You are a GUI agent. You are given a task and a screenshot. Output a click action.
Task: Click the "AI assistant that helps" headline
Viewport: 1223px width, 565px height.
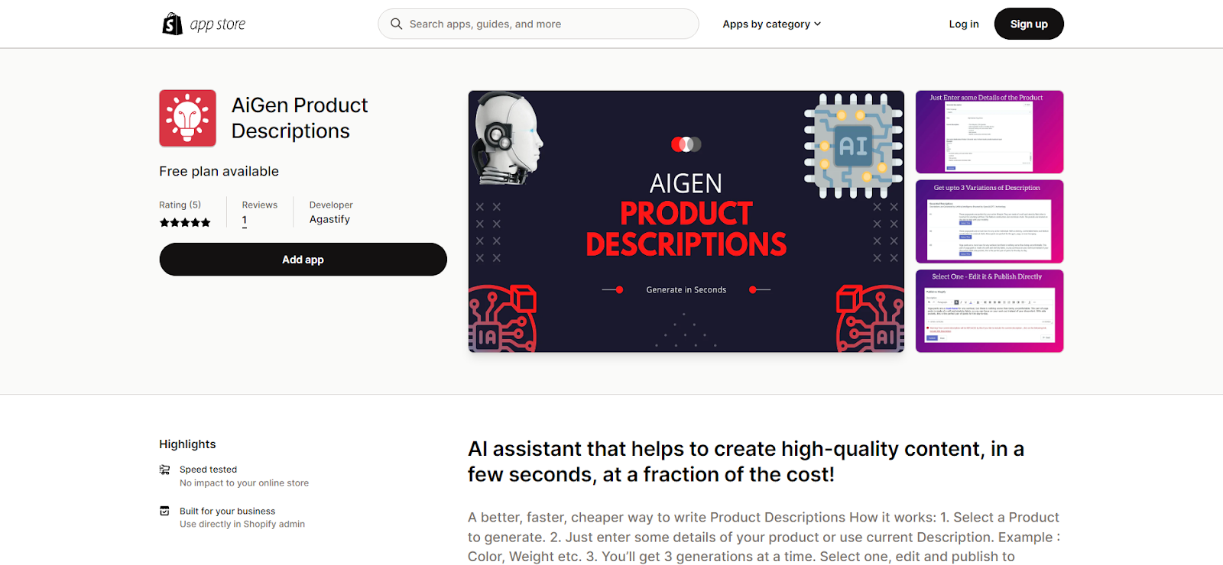click(746, 461)
